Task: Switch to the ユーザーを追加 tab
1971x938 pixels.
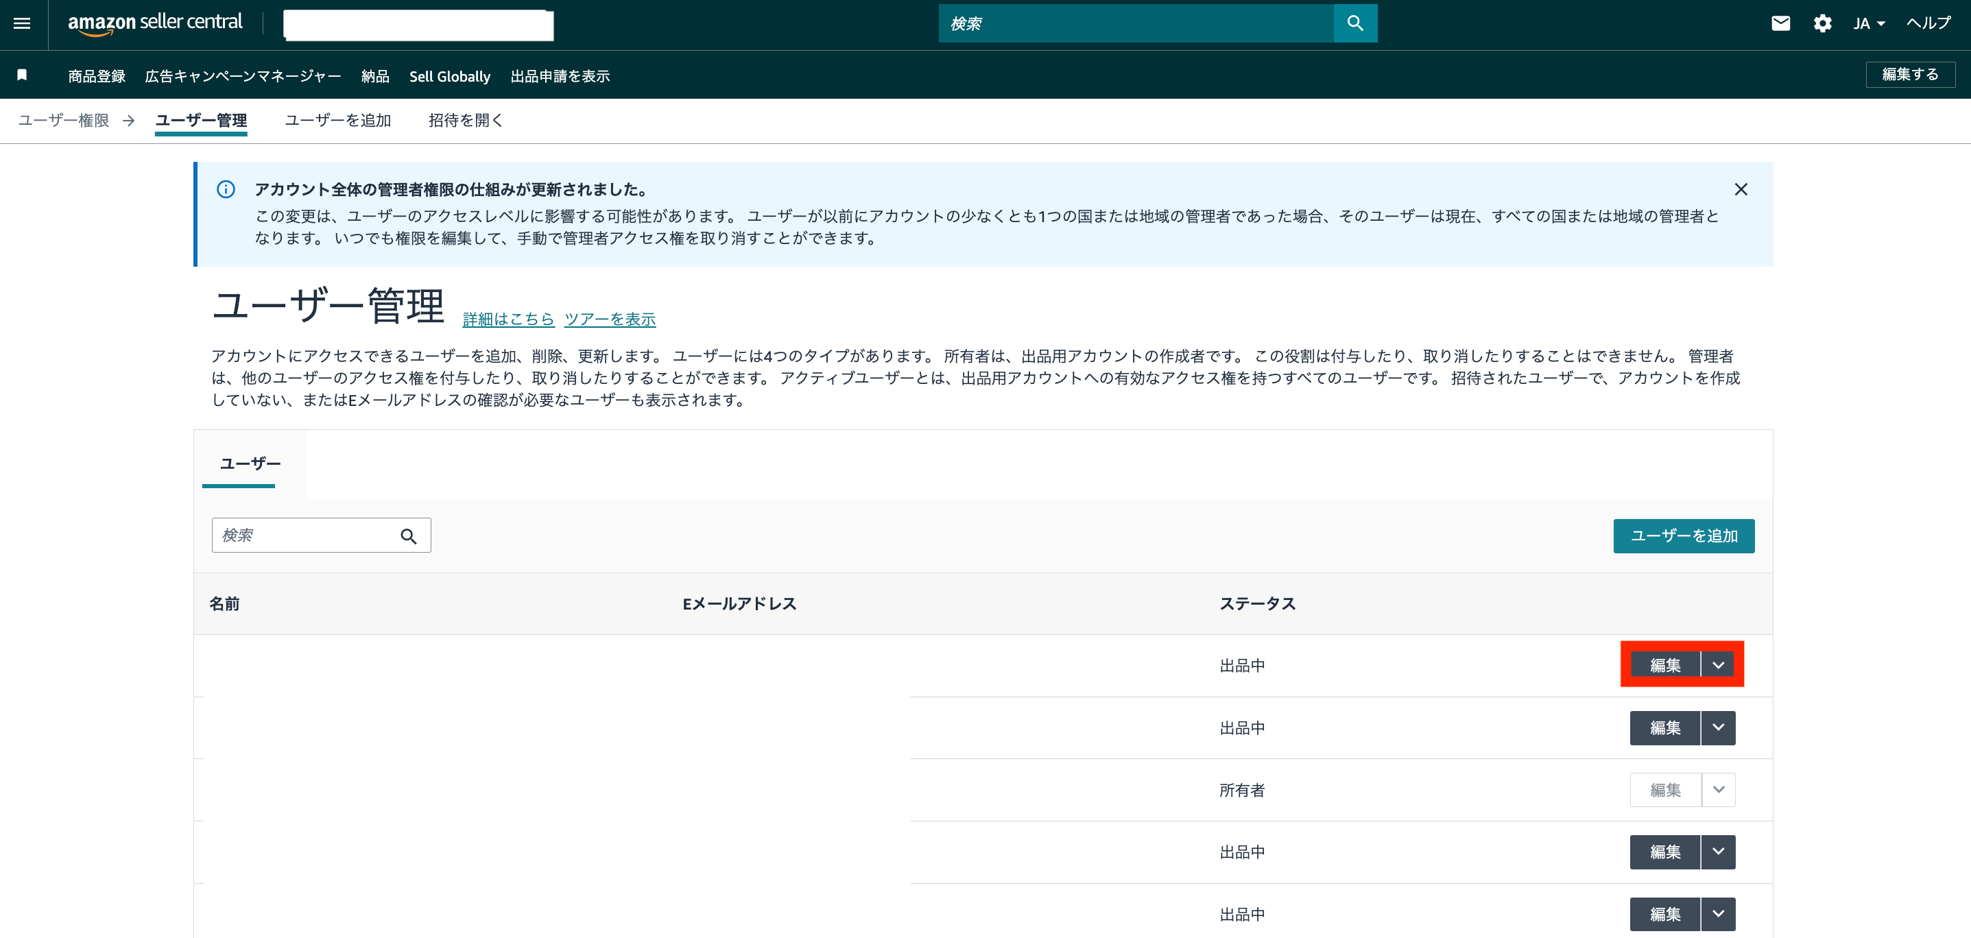Action: coord(337,120)
